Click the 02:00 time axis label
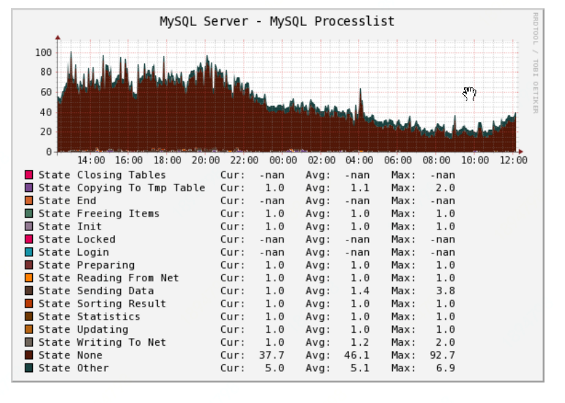This screenshot has height=403, width=565. click(321, 160)
